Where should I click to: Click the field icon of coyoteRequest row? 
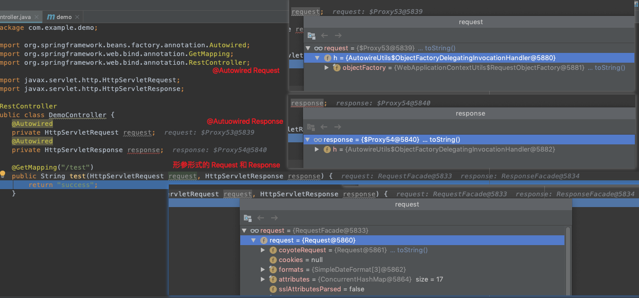click(273, 250)
